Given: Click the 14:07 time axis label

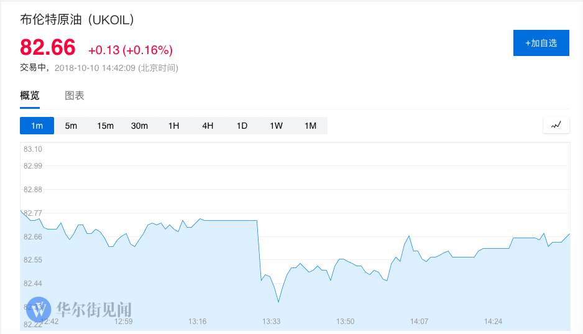Looking at the screenshot, I should [x=419, y=322].
